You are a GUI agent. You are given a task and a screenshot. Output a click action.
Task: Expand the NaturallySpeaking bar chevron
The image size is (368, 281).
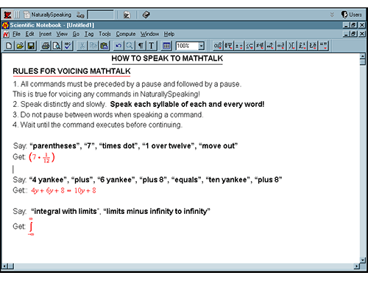tap(332, 15)
